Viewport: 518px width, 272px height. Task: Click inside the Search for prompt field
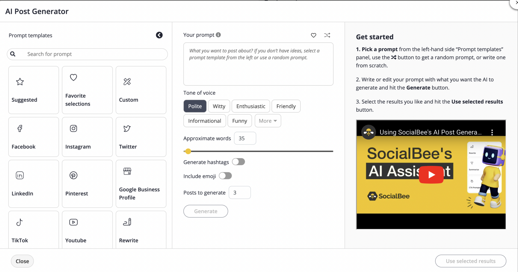coord(87,54)
